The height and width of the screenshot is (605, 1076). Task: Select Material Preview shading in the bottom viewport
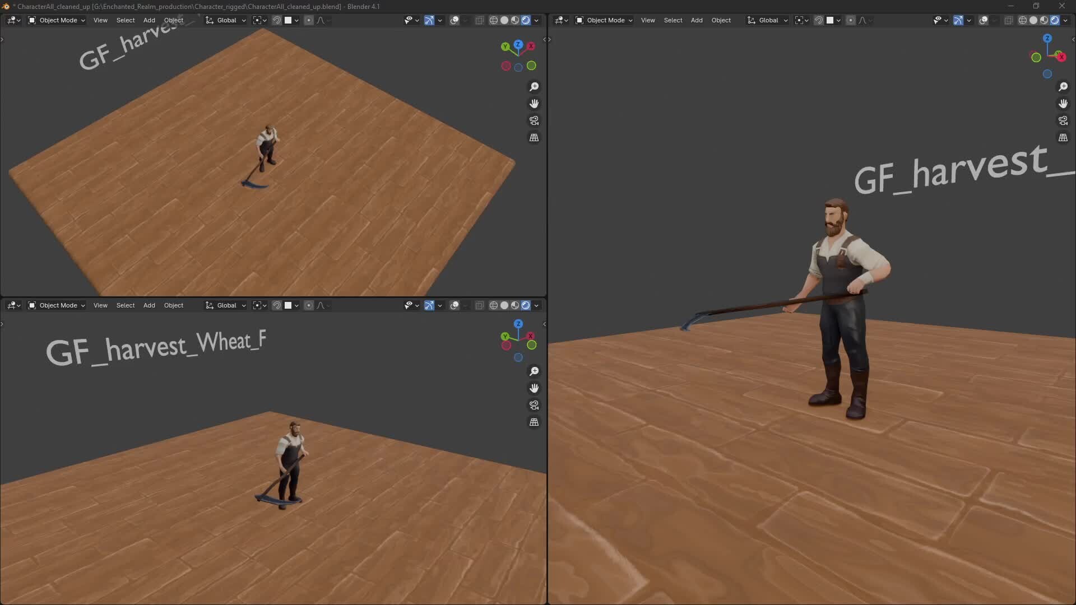coord(514,305)
